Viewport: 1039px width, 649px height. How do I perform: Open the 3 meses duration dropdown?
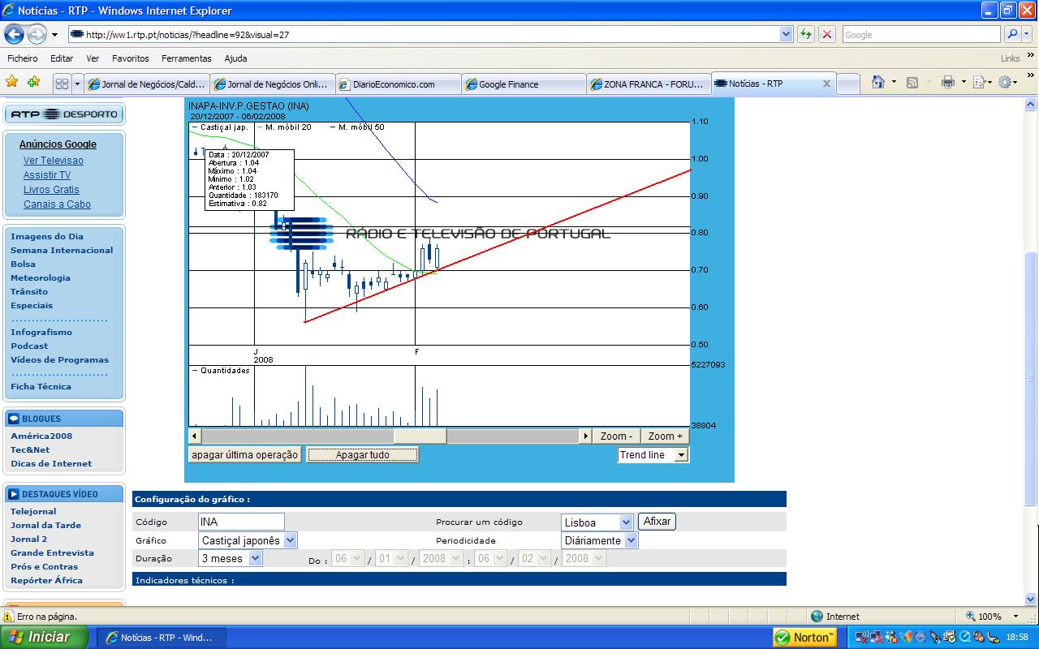click(x=256, y=558)
